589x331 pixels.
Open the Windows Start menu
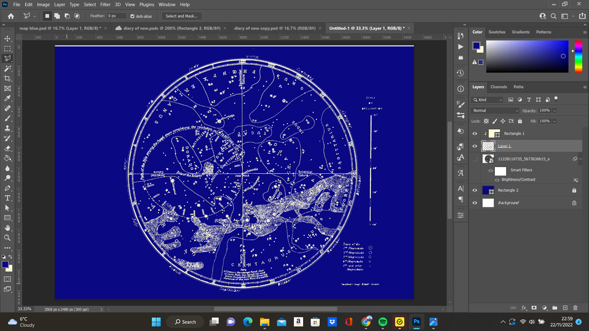click(x=156, y=322)
